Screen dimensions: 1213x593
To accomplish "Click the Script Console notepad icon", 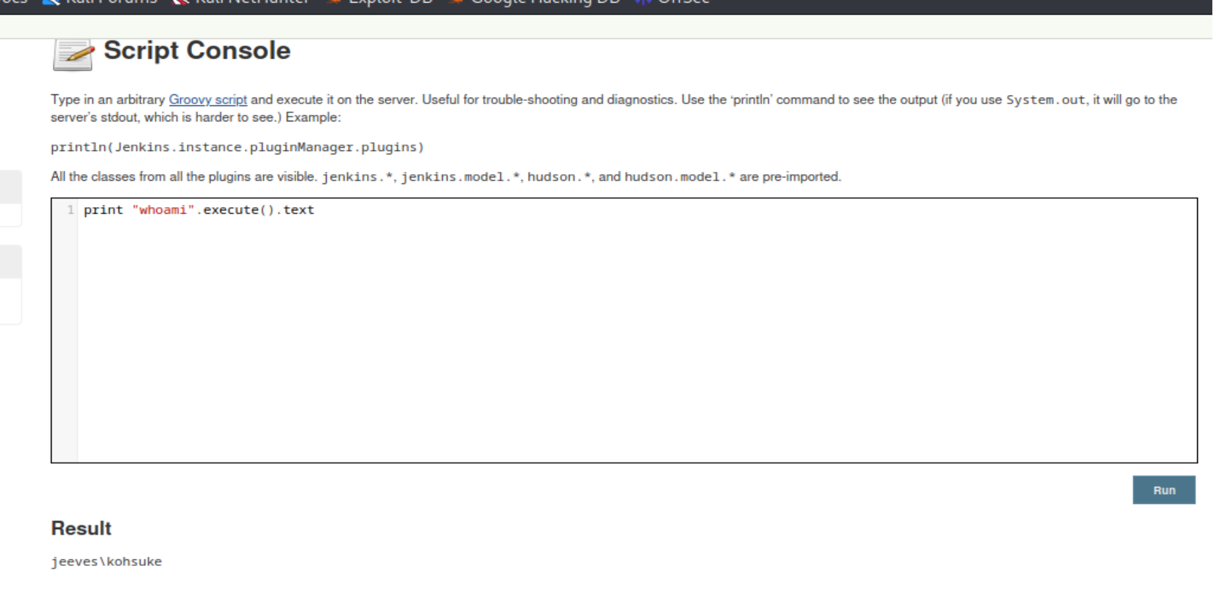I will 73,54.
